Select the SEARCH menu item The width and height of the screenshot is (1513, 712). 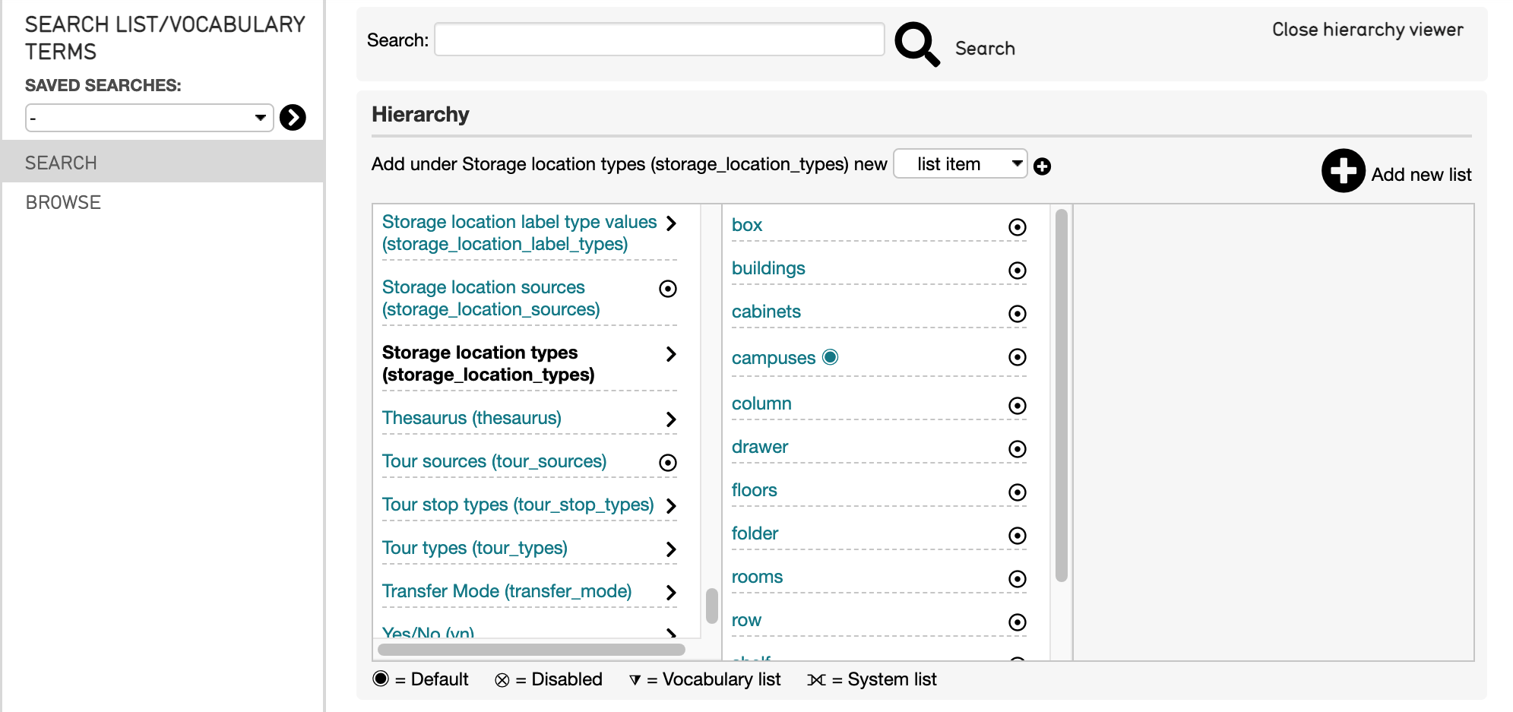click(61, 163)
